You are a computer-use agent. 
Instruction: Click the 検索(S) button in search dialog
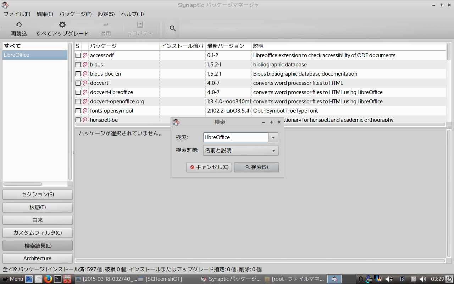[256, 167]
